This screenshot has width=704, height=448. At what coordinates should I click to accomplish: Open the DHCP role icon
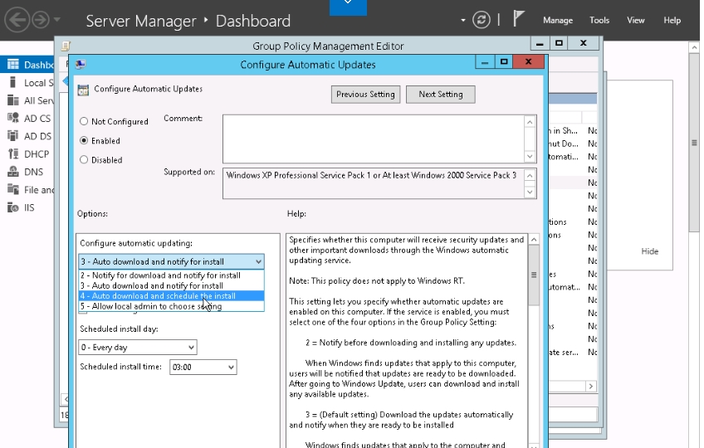(x=13, y=153)
